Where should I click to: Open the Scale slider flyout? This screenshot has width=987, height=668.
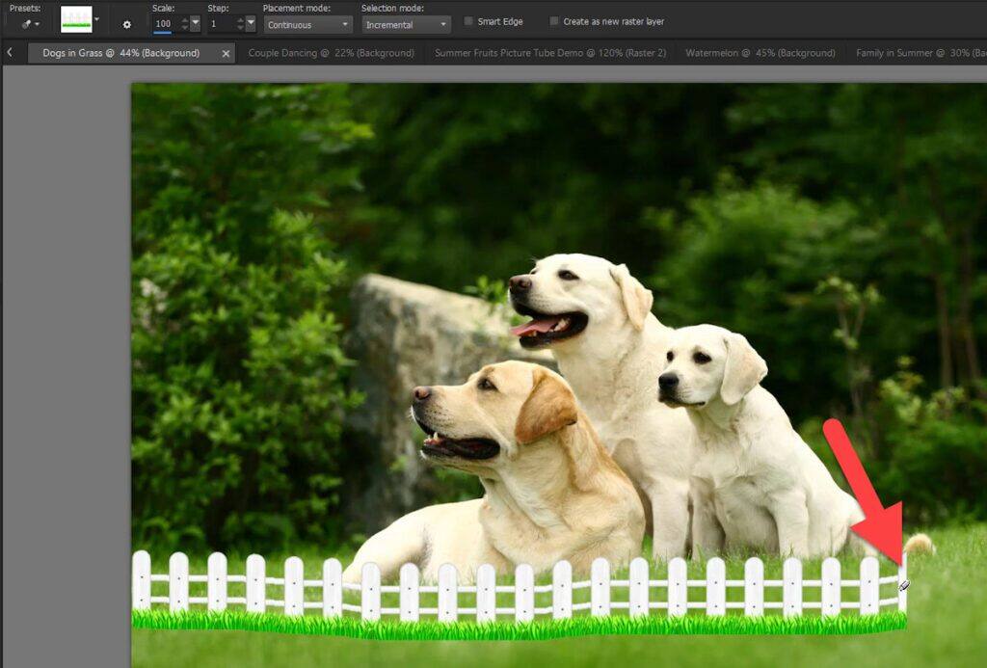(x=195, y=23)
